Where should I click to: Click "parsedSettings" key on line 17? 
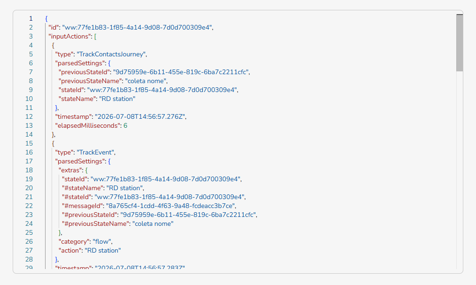pos(80,161)
